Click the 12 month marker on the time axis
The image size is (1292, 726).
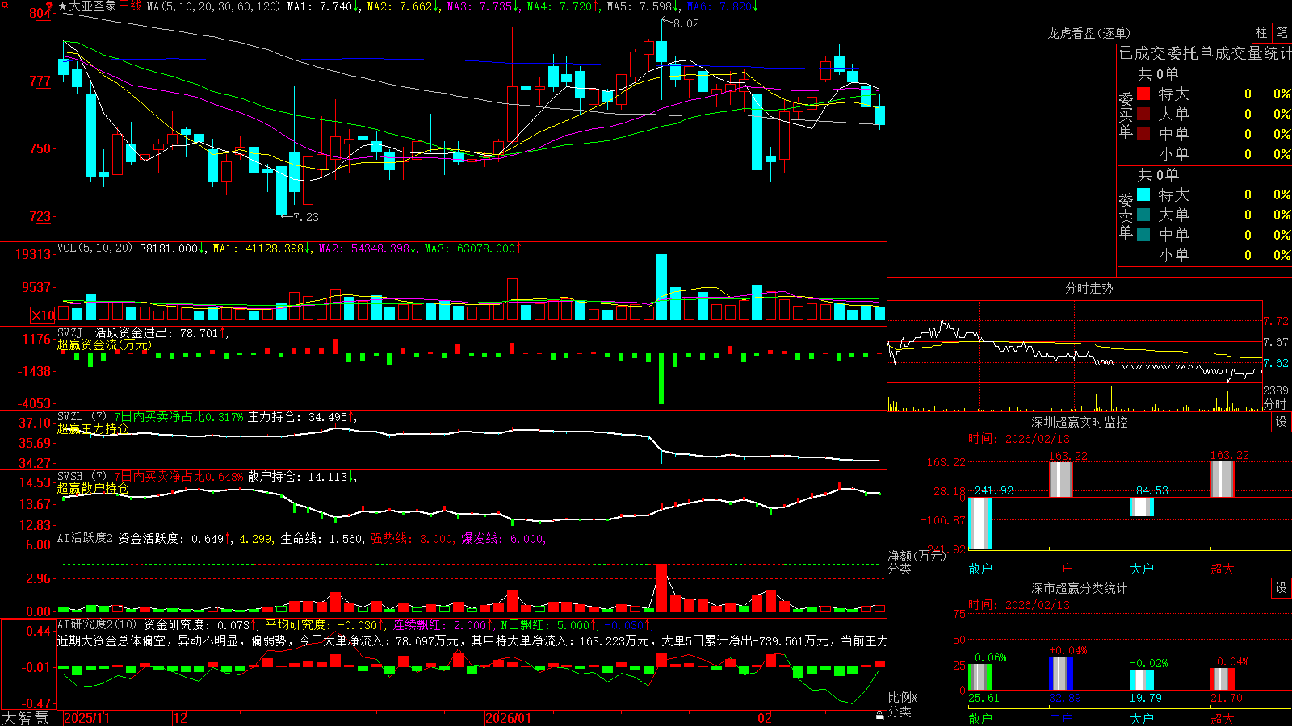pyautogui.click(x=180, y=718)
